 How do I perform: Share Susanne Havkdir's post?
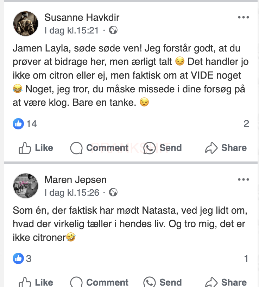pos(226,148)
